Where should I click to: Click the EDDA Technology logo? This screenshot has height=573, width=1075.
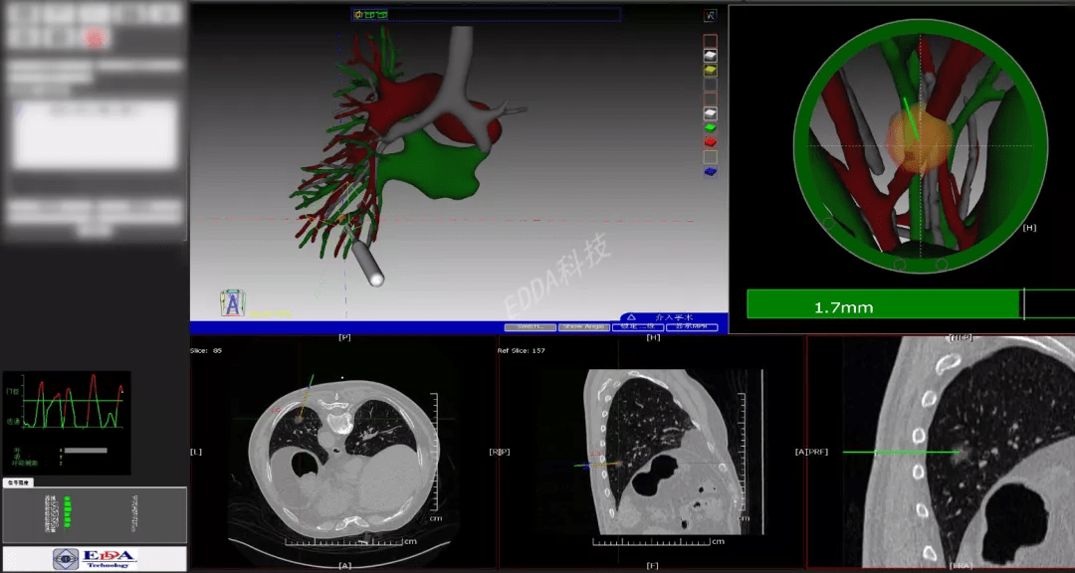95,559
